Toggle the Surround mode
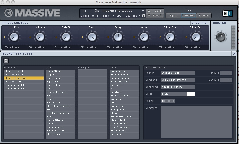The image size is (239, 144). [124, 134]
